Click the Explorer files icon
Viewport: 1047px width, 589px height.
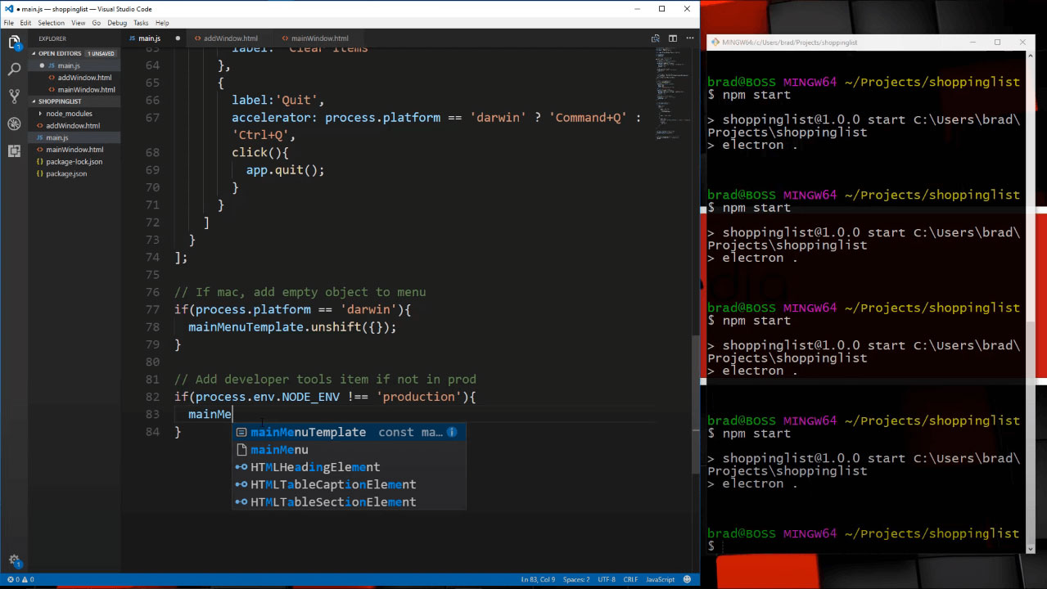tap(14, 42)
